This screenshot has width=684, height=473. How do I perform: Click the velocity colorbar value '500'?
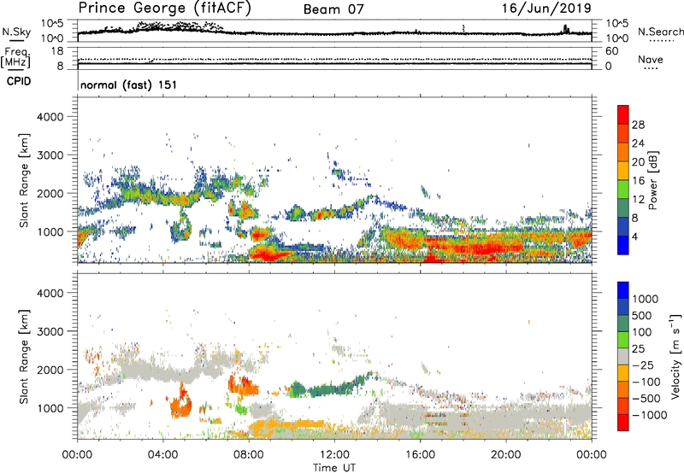(642, 316)
